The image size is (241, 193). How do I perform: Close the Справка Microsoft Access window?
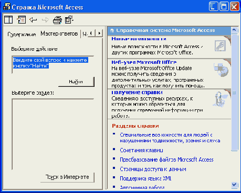click(234, 7)
